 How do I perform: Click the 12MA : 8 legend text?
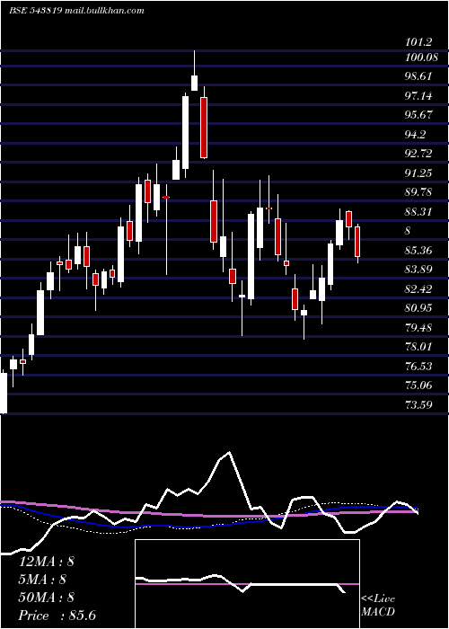tap(47, 562)
